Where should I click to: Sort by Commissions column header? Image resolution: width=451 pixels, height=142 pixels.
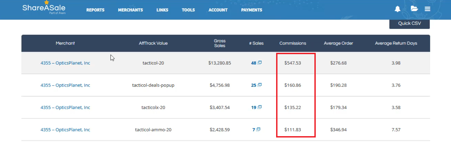click(x=293, y=43)
